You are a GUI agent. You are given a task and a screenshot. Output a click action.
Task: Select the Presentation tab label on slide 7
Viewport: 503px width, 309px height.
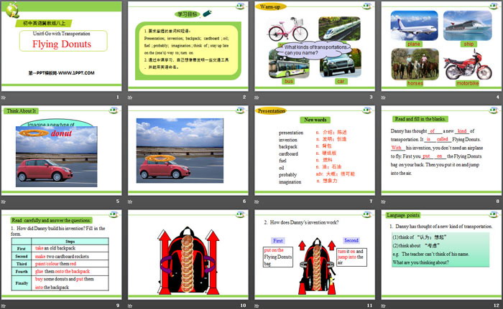point(272,111)
